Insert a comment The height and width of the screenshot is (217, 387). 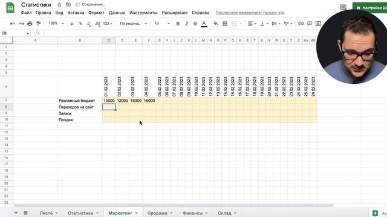[x=309, y=24]
